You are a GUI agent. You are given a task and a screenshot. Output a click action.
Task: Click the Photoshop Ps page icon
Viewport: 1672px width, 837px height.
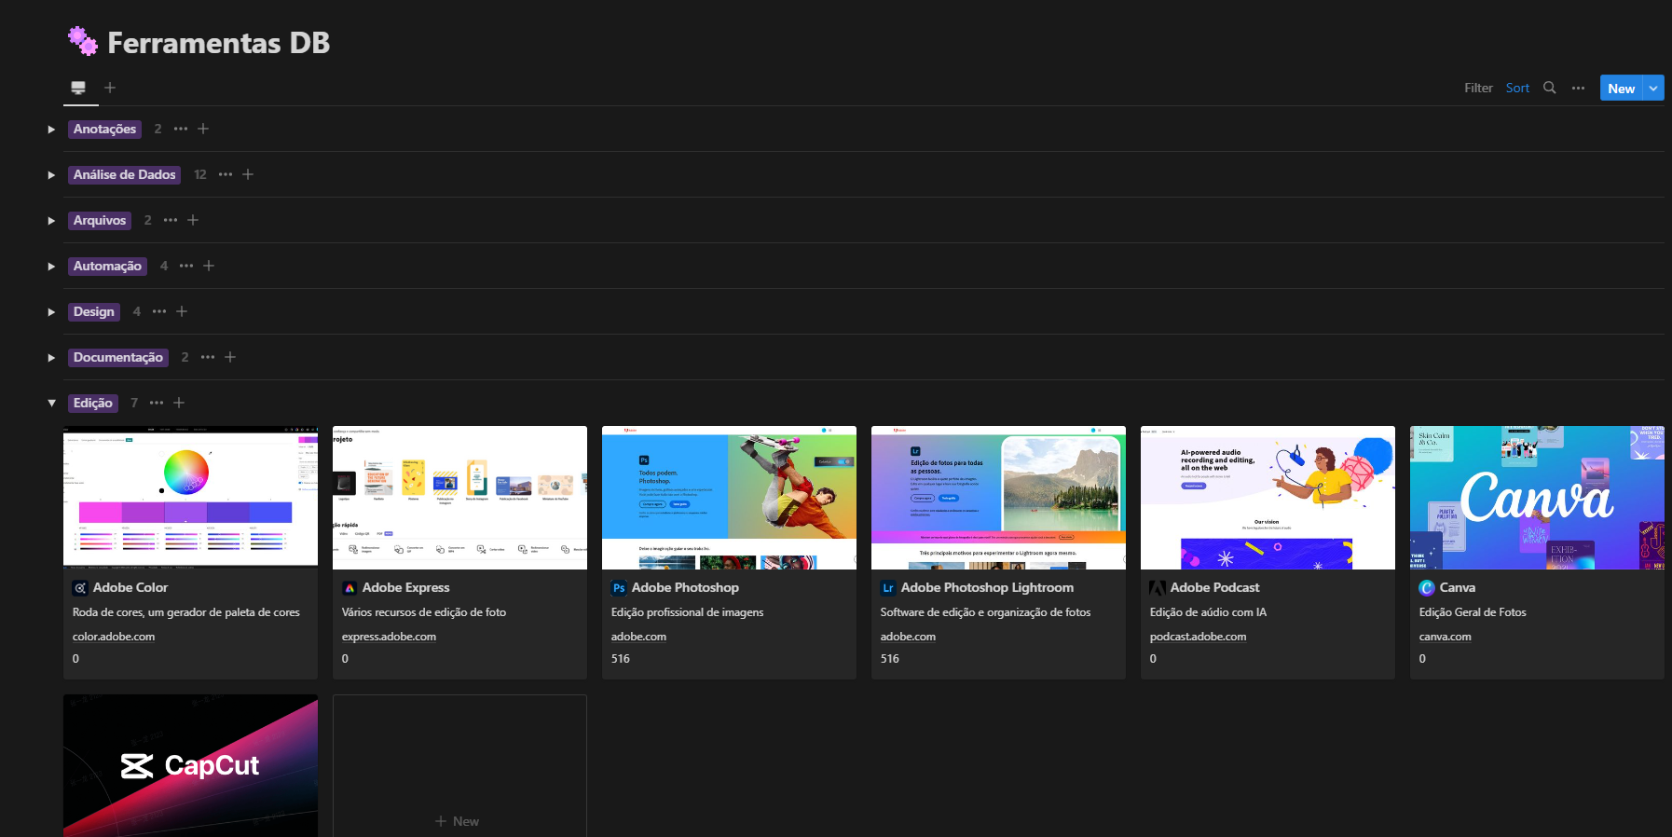pos(619,588)
